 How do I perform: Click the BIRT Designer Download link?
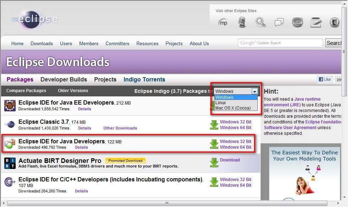point(230,160)
